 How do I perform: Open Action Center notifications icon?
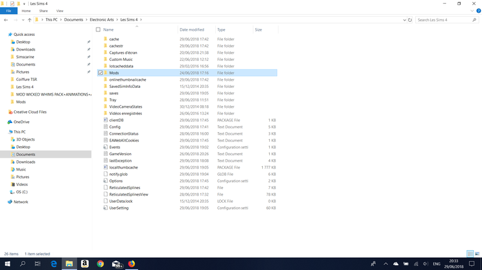point(472,264)
